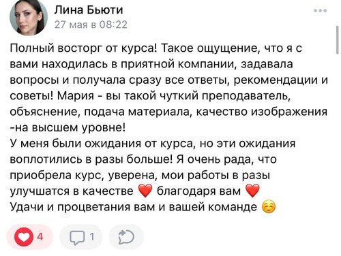Click the comment count number 1
The image size is (341, 256).
[92, 237]
